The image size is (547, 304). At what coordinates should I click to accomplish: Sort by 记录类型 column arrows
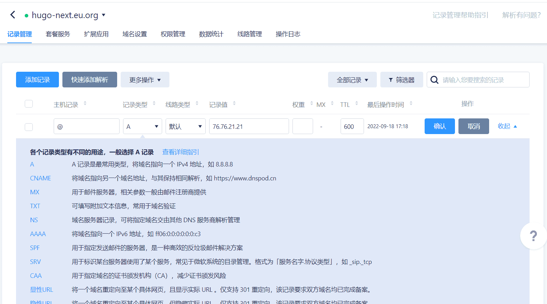pos(154,103)
